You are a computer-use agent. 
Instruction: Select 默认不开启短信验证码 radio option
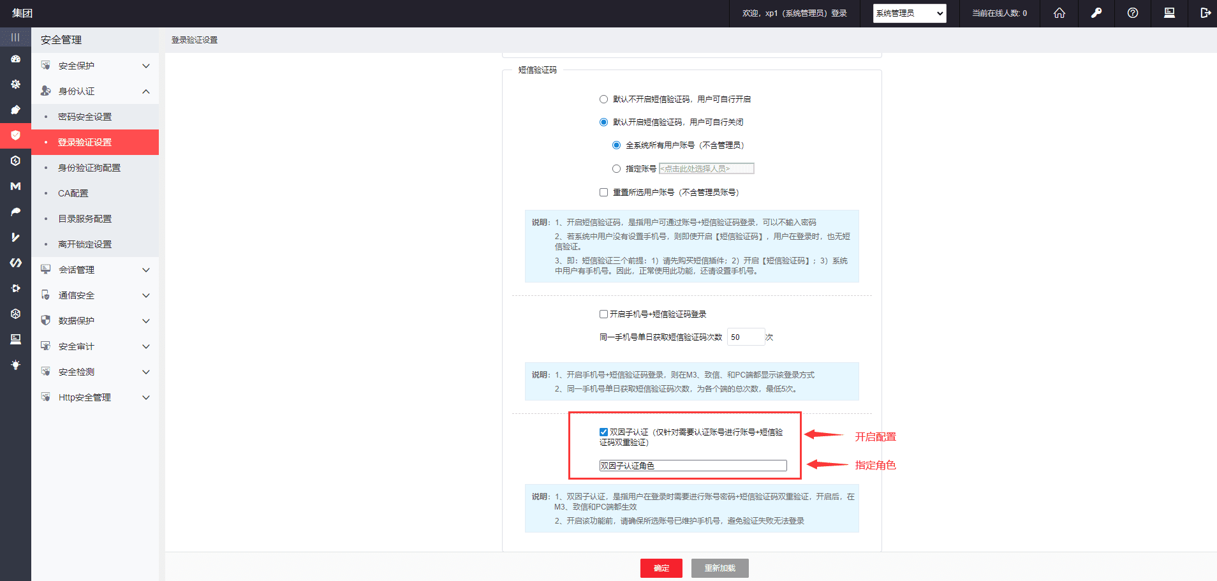point(603,99)
